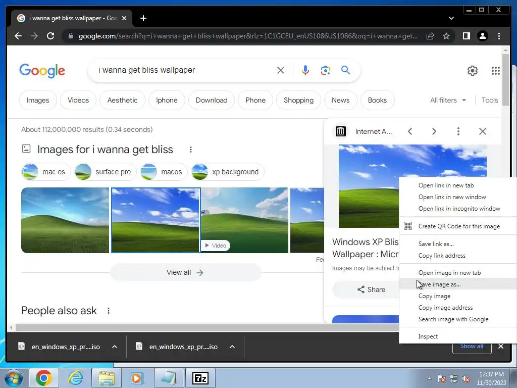Close the image preview panel
This screenshot has height=388, width=517.
482,131
